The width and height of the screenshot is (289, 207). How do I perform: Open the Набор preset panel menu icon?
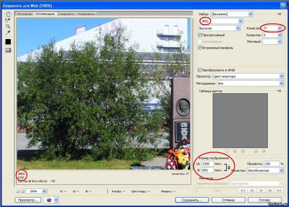coord(281,14)
